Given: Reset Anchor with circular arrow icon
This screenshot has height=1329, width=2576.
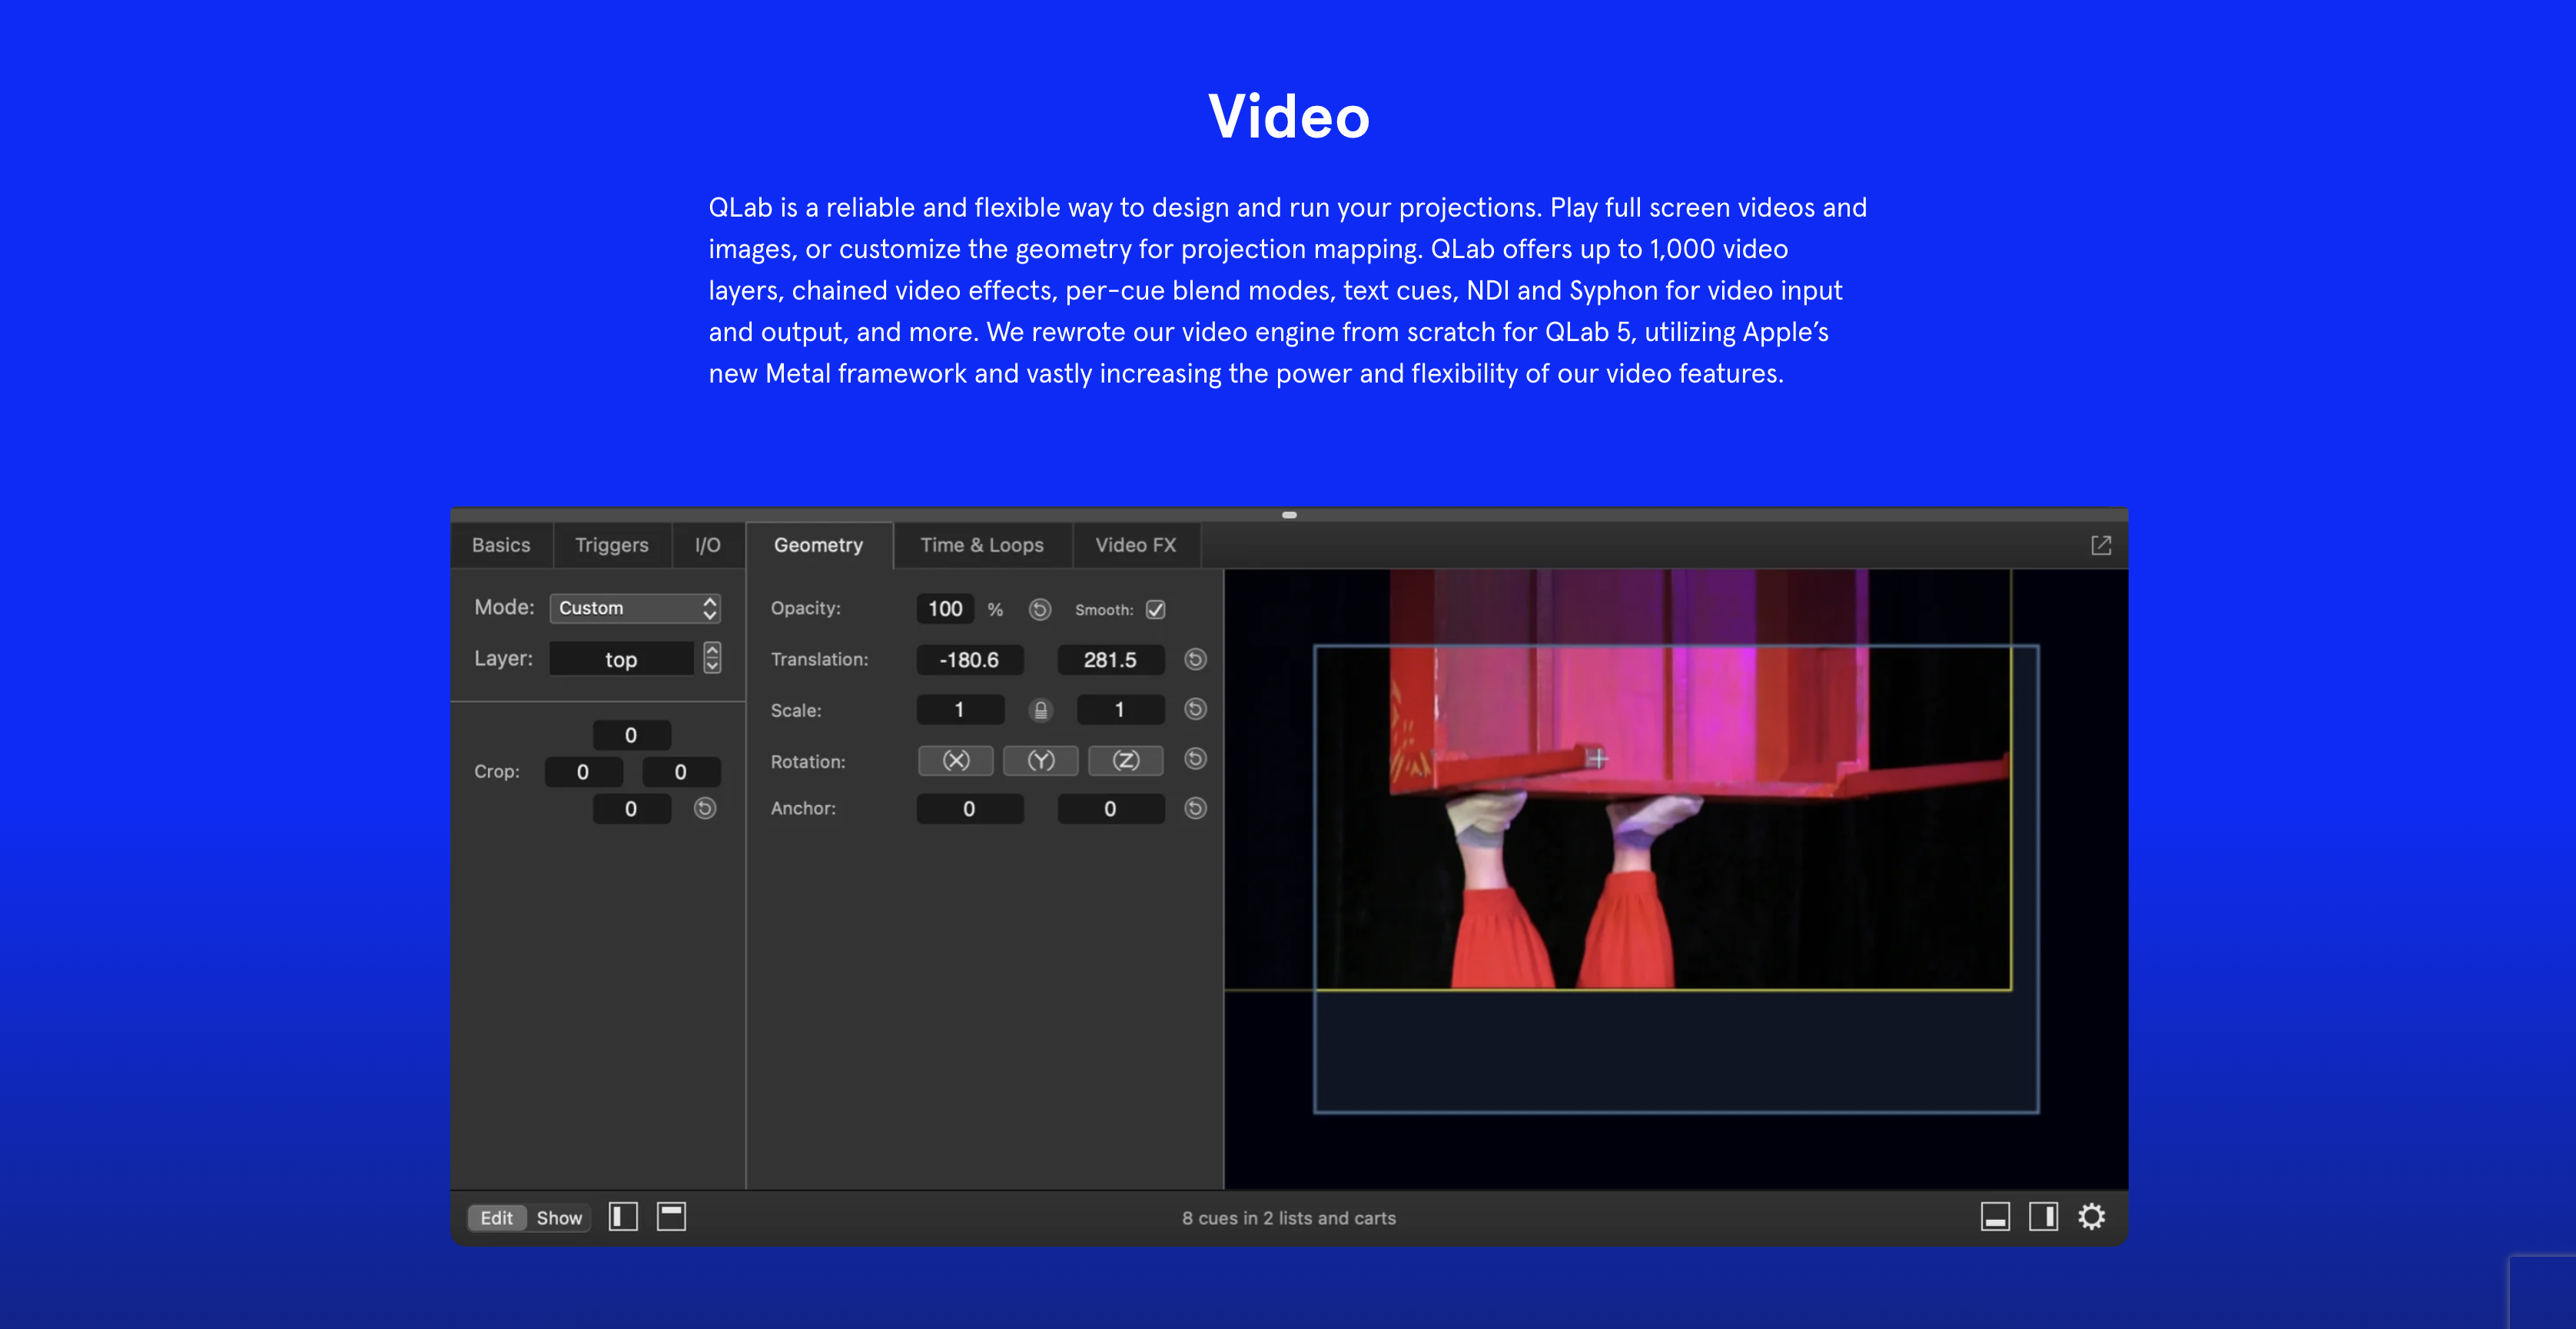Looking at the screenshot, I should 1195,808.
